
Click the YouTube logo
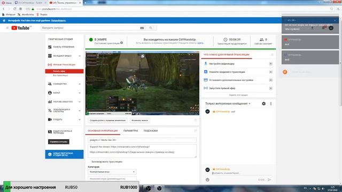point(21,28)
